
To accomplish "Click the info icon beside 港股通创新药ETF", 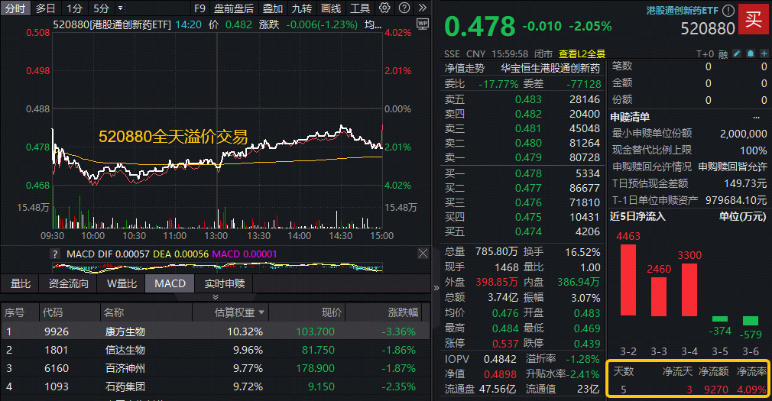I will [728, 11].
